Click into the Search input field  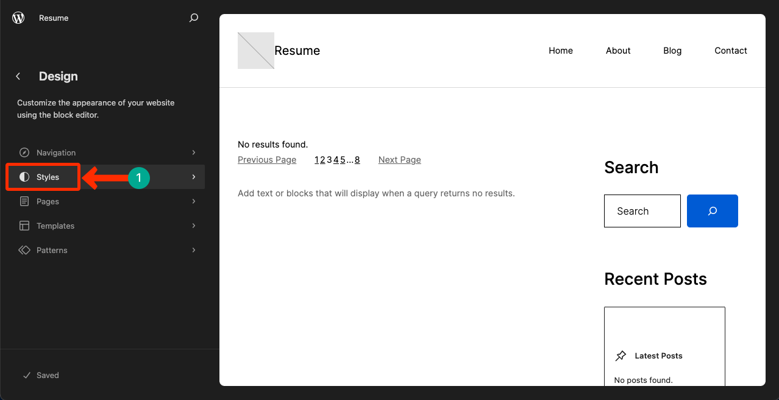[x=642, y=211]
